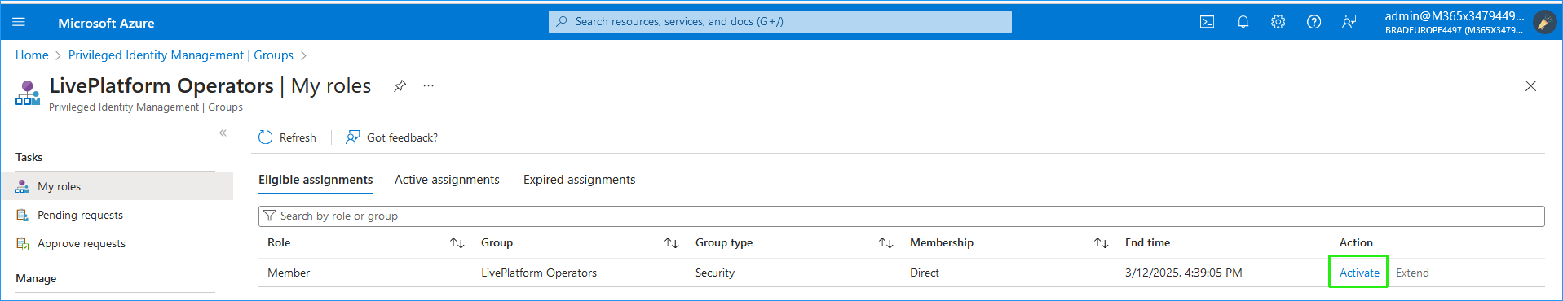
Task: Click the LivePlatform Operators group cell
Action: [539, 273]
